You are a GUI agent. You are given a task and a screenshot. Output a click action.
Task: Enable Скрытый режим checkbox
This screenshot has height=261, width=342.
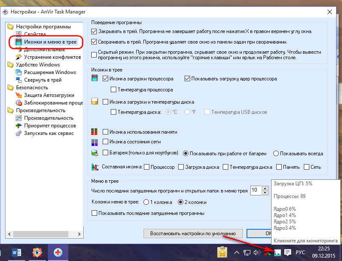[x=94, y=55]
